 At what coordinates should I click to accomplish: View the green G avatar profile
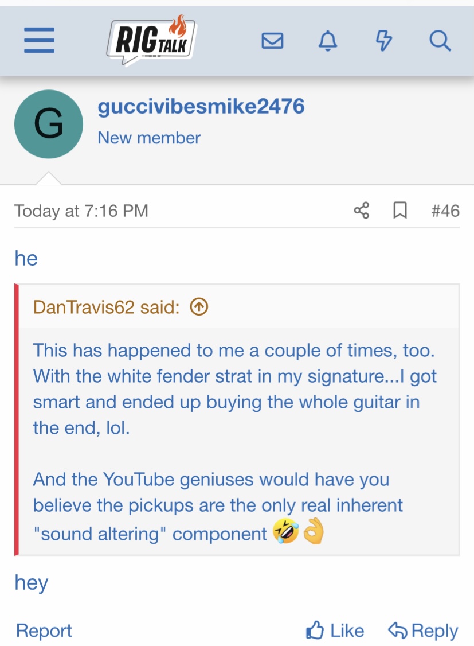point(49,124)
